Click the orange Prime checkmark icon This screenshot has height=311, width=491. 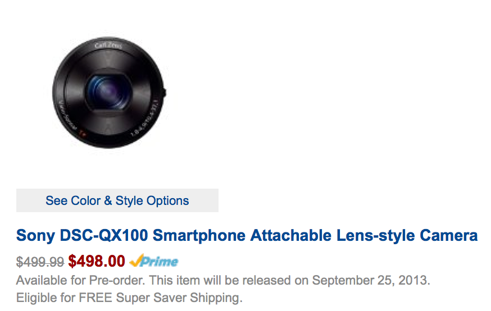[136, 260]
